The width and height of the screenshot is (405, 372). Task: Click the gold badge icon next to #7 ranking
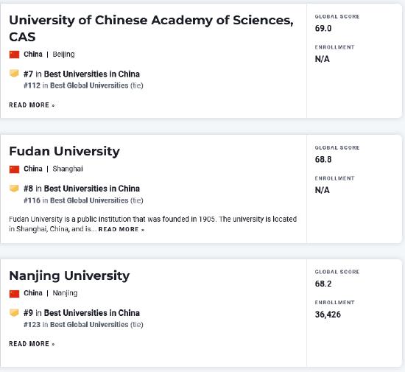[x=14, y=74]
